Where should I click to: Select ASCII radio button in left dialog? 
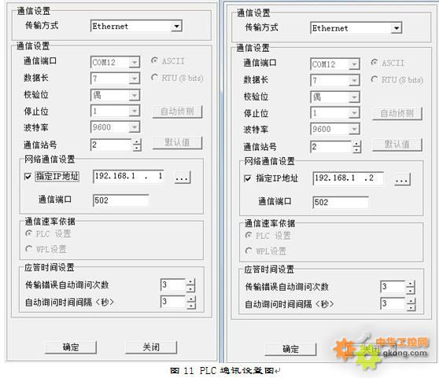pyautogui.click(x=154, y=61)
